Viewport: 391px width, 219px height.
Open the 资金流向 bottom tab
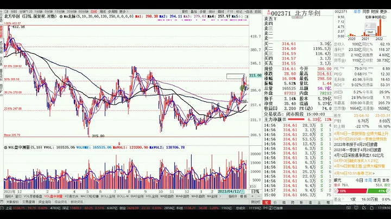45,202
